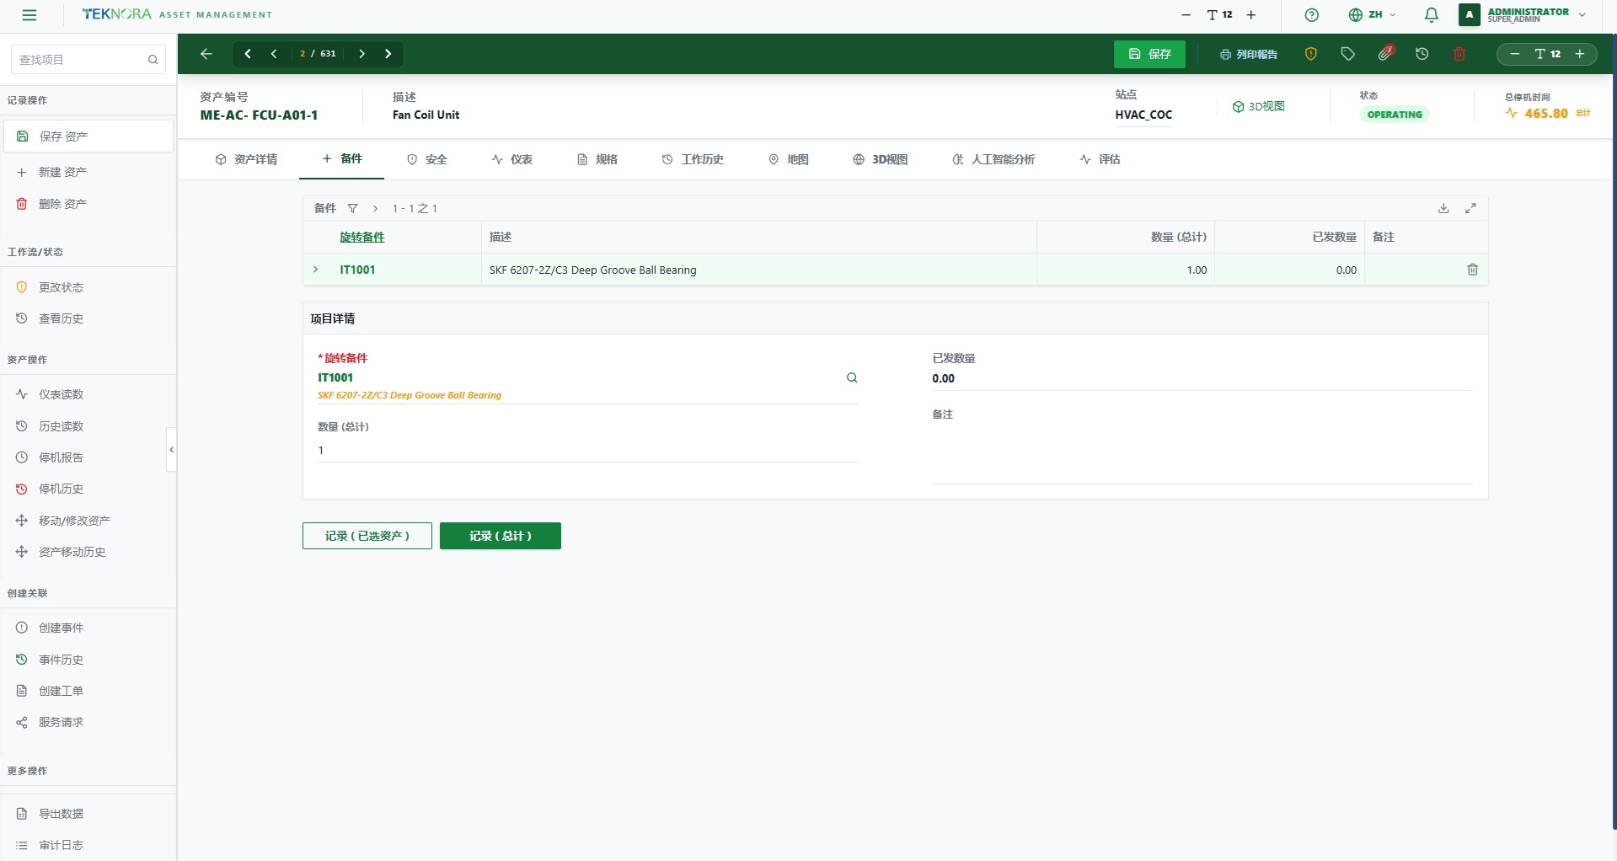Switch to 仪表 tab
Image resolution: width=1617 pixels, height=861 pixels.
tap(512, 159)
